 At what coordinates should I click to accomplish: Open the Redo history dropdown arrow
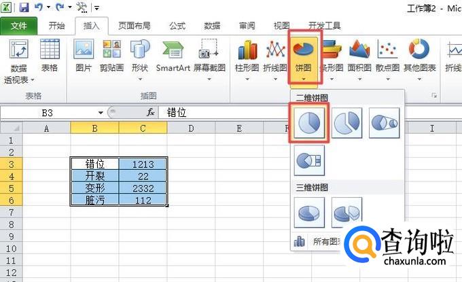click(70, 7)
